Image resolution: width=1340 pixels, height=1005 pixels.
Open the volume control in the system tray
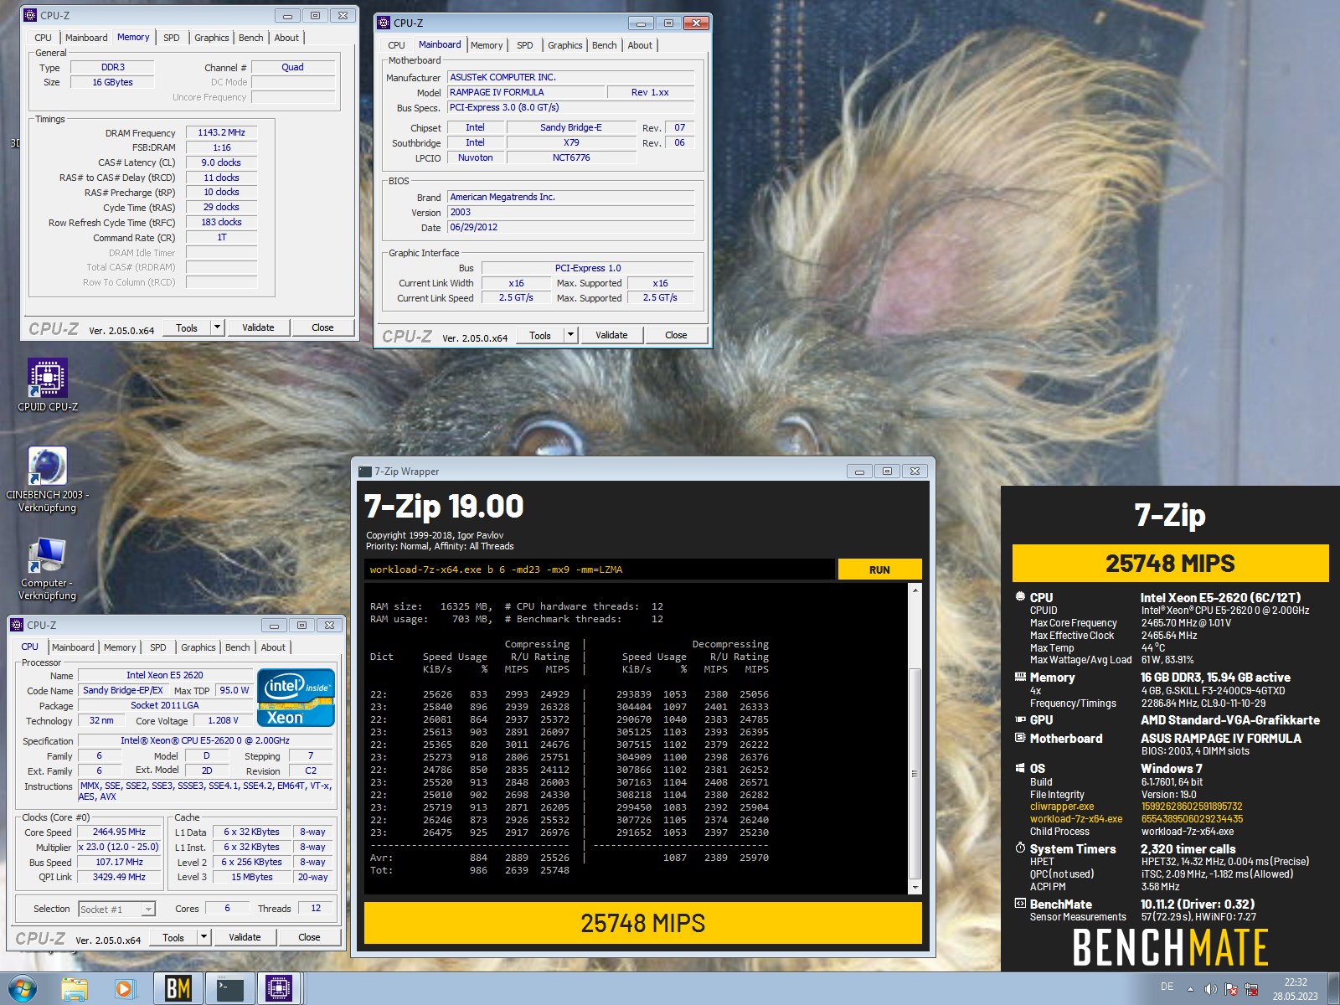tap(1211, 989)
